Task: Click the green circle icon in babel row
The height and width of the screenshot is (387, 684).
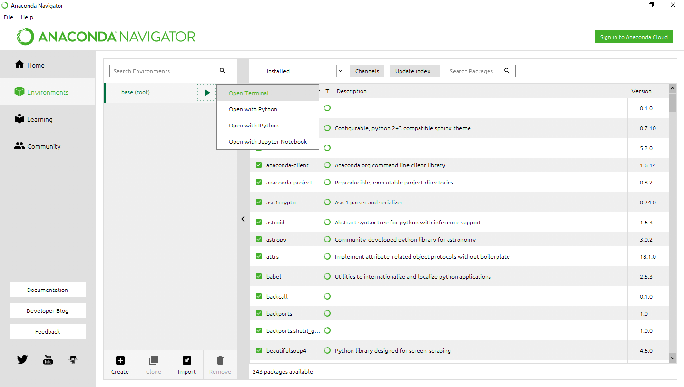Action: [327, 276]
